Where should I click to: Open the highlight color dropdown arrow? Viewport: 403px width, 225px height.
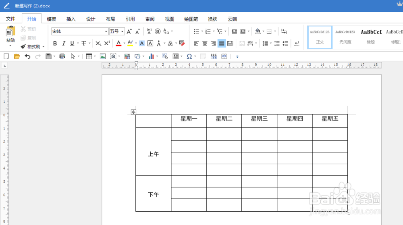pos(136,44)
